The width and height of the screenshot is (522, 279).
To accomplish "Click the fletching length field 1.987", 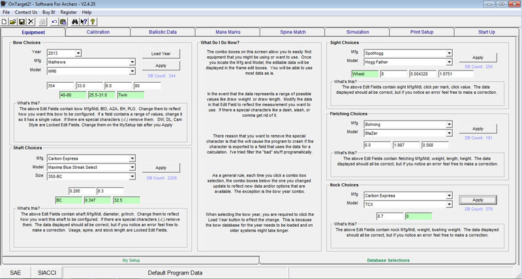I will (406, 145).
